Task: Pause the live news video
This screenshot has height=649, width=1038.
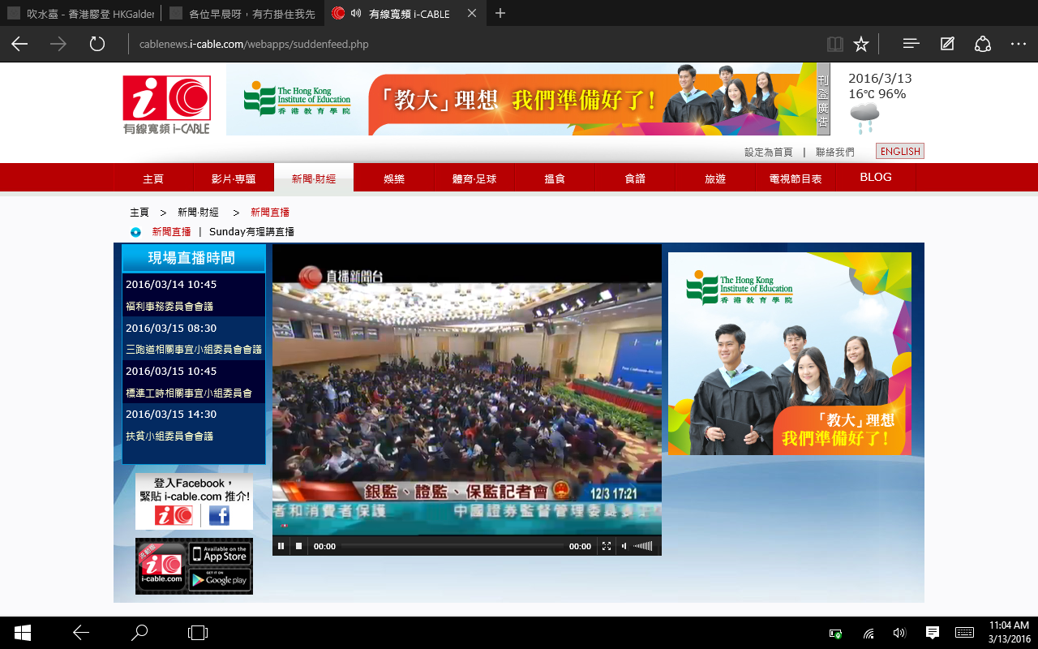Action: (281, 546)
